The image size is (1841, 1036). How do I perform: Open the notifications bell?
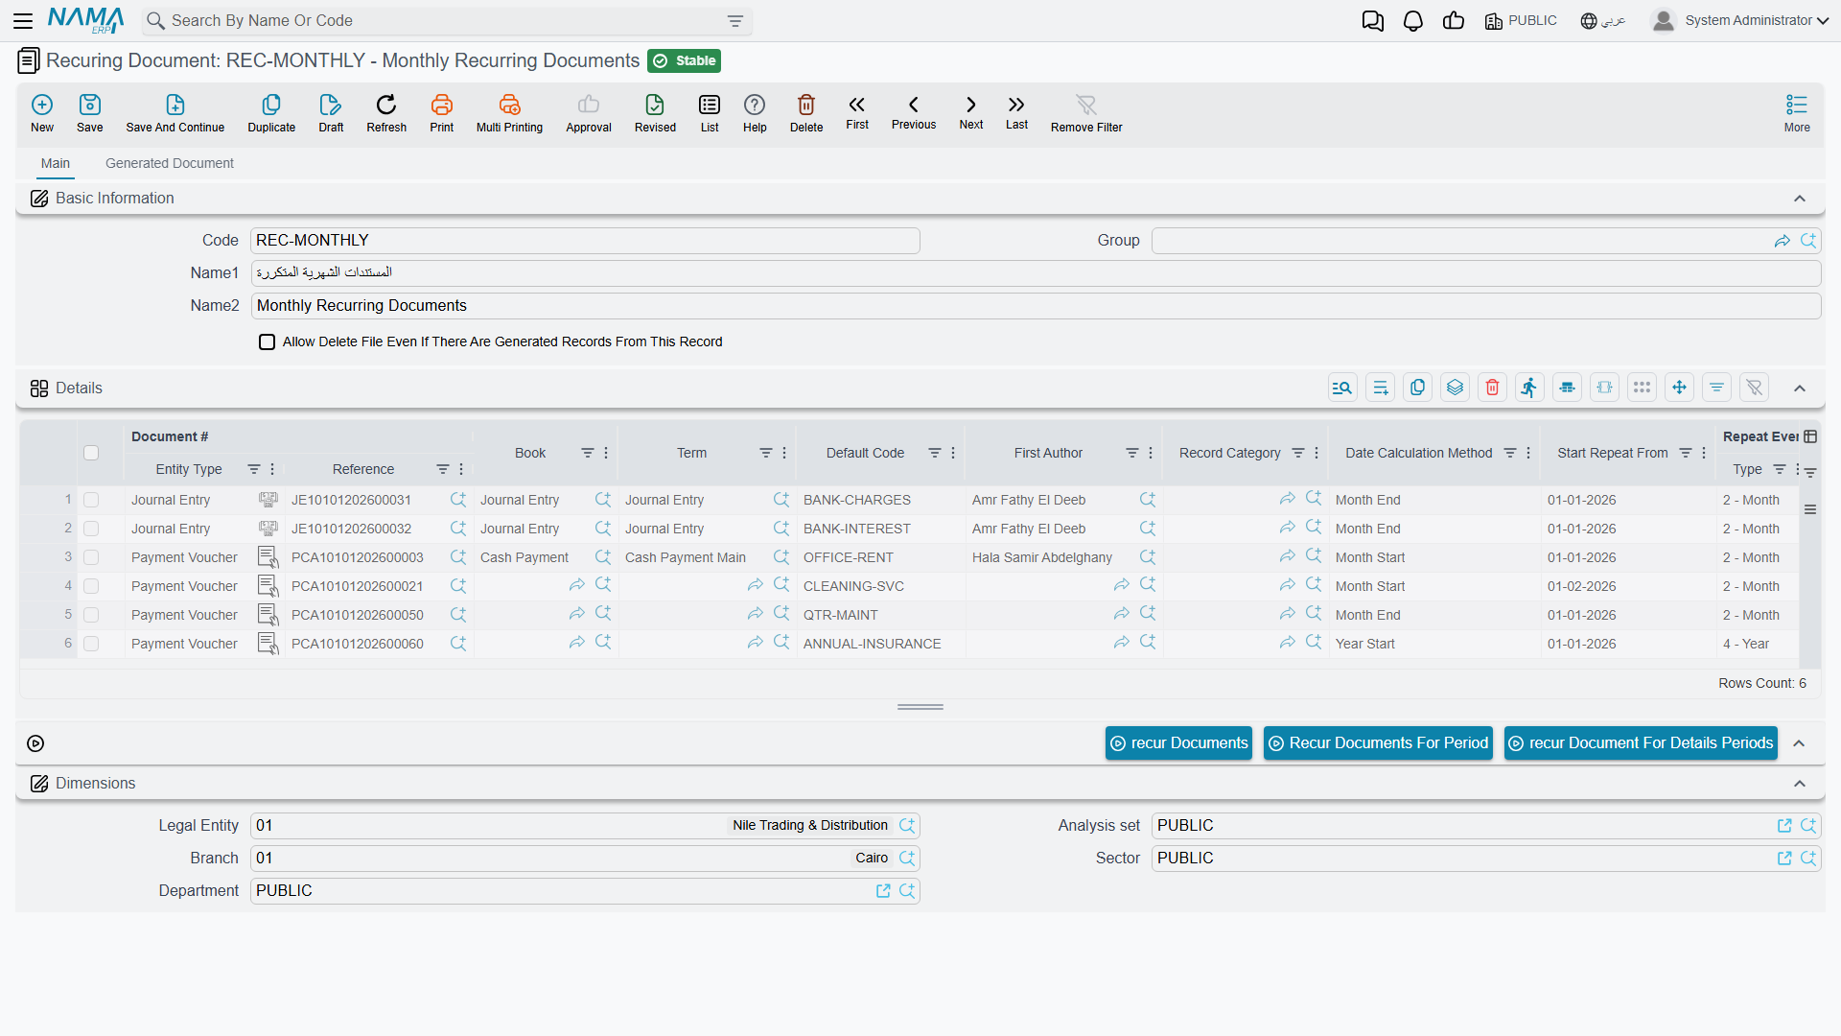[x=1413, y=20]
